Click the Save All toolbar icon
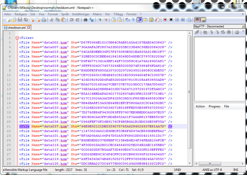247x175 pixels. [26, 20]
